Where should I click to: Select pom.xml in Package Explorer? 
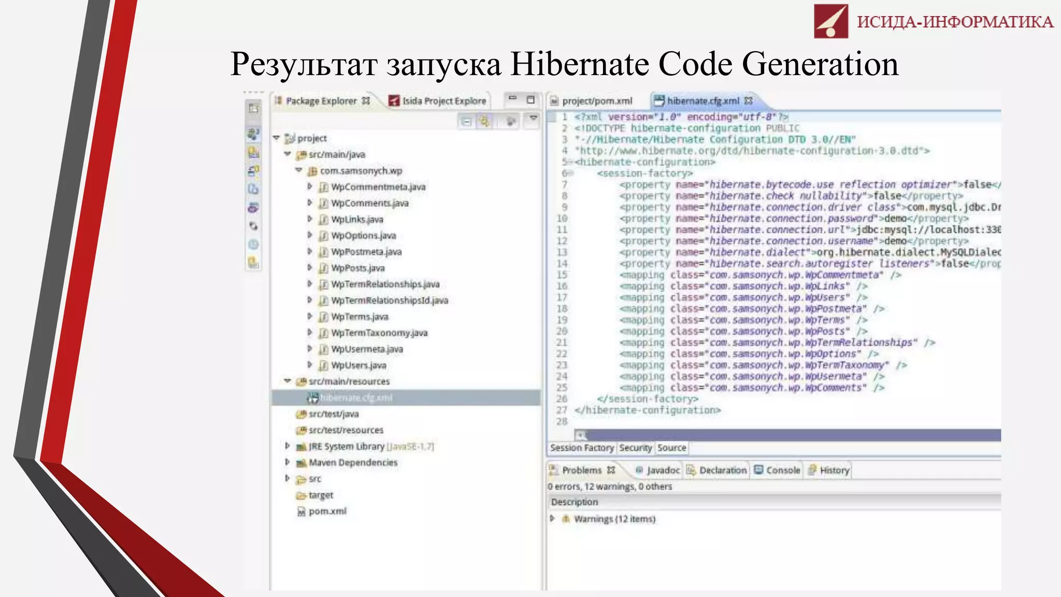[x=327, y=511]
